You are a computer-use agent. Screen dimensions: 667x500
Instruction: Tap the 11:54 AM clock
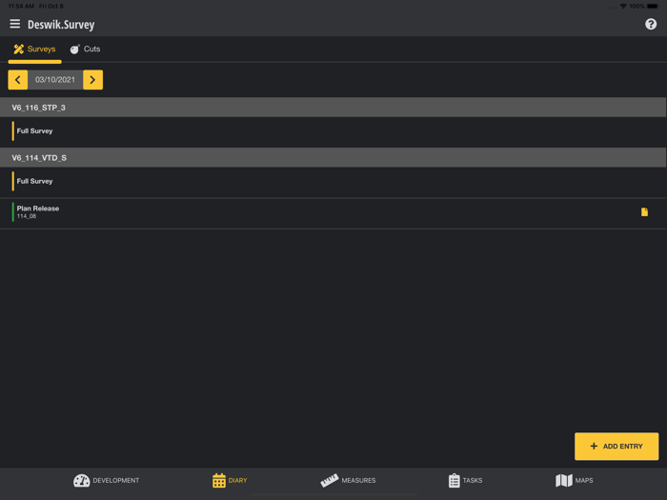point(21,6)
